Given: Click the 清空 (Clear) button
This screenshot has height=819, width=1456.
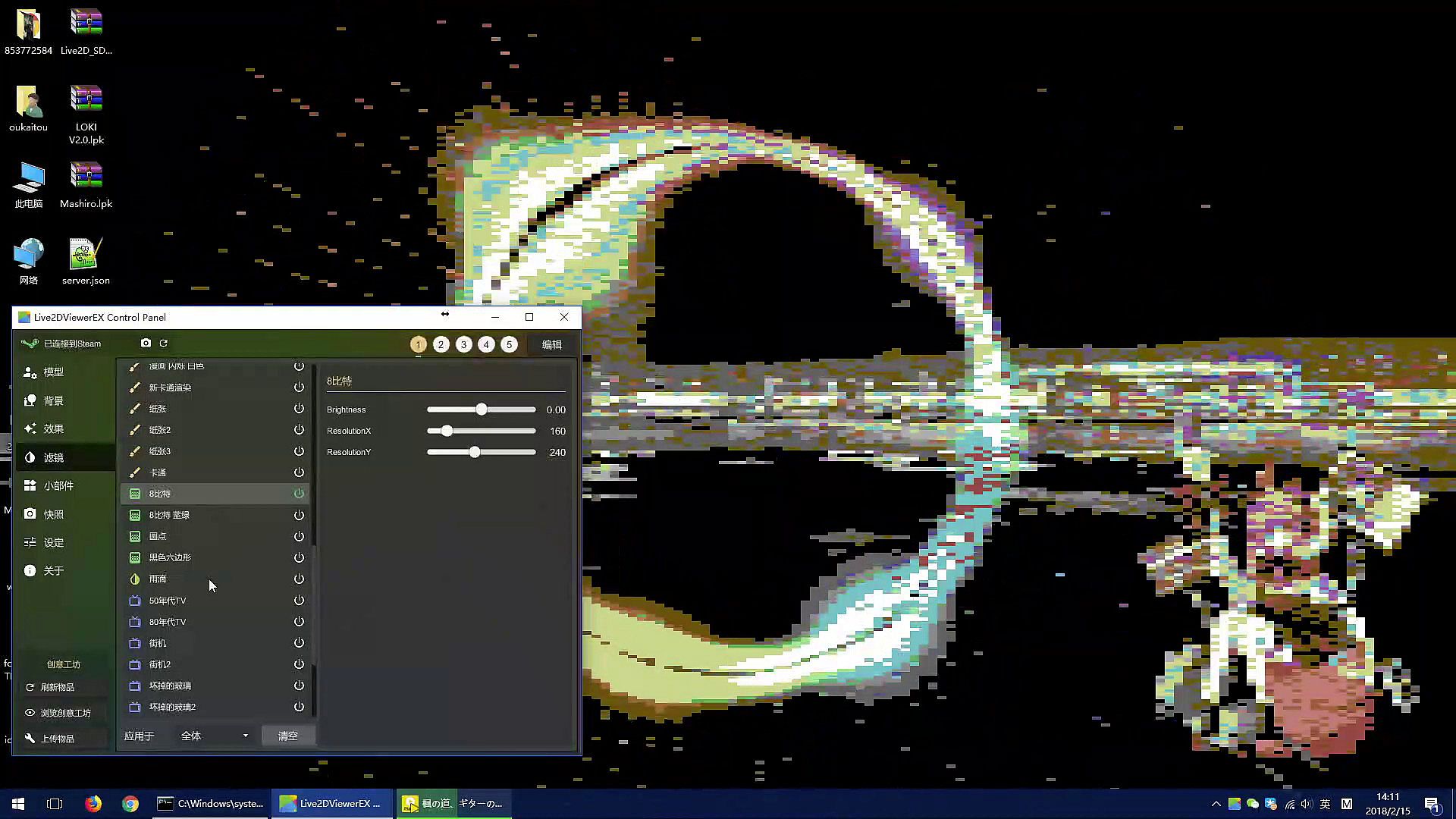Looking at the screenshot, I should (x=287, y=736).
